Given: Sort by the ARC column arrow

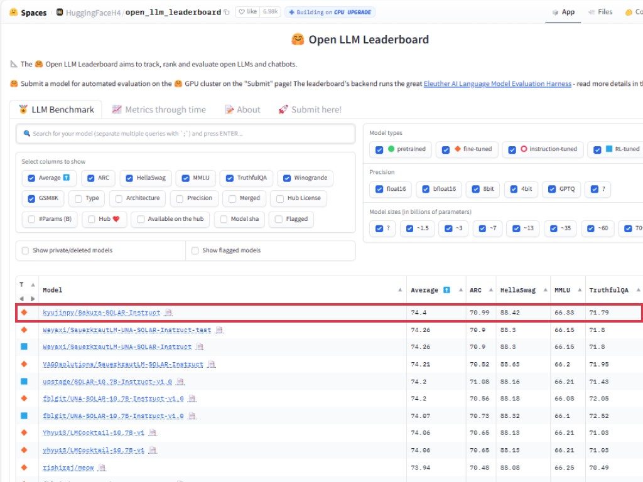Looking at the screenshot, I should point(491,290).
